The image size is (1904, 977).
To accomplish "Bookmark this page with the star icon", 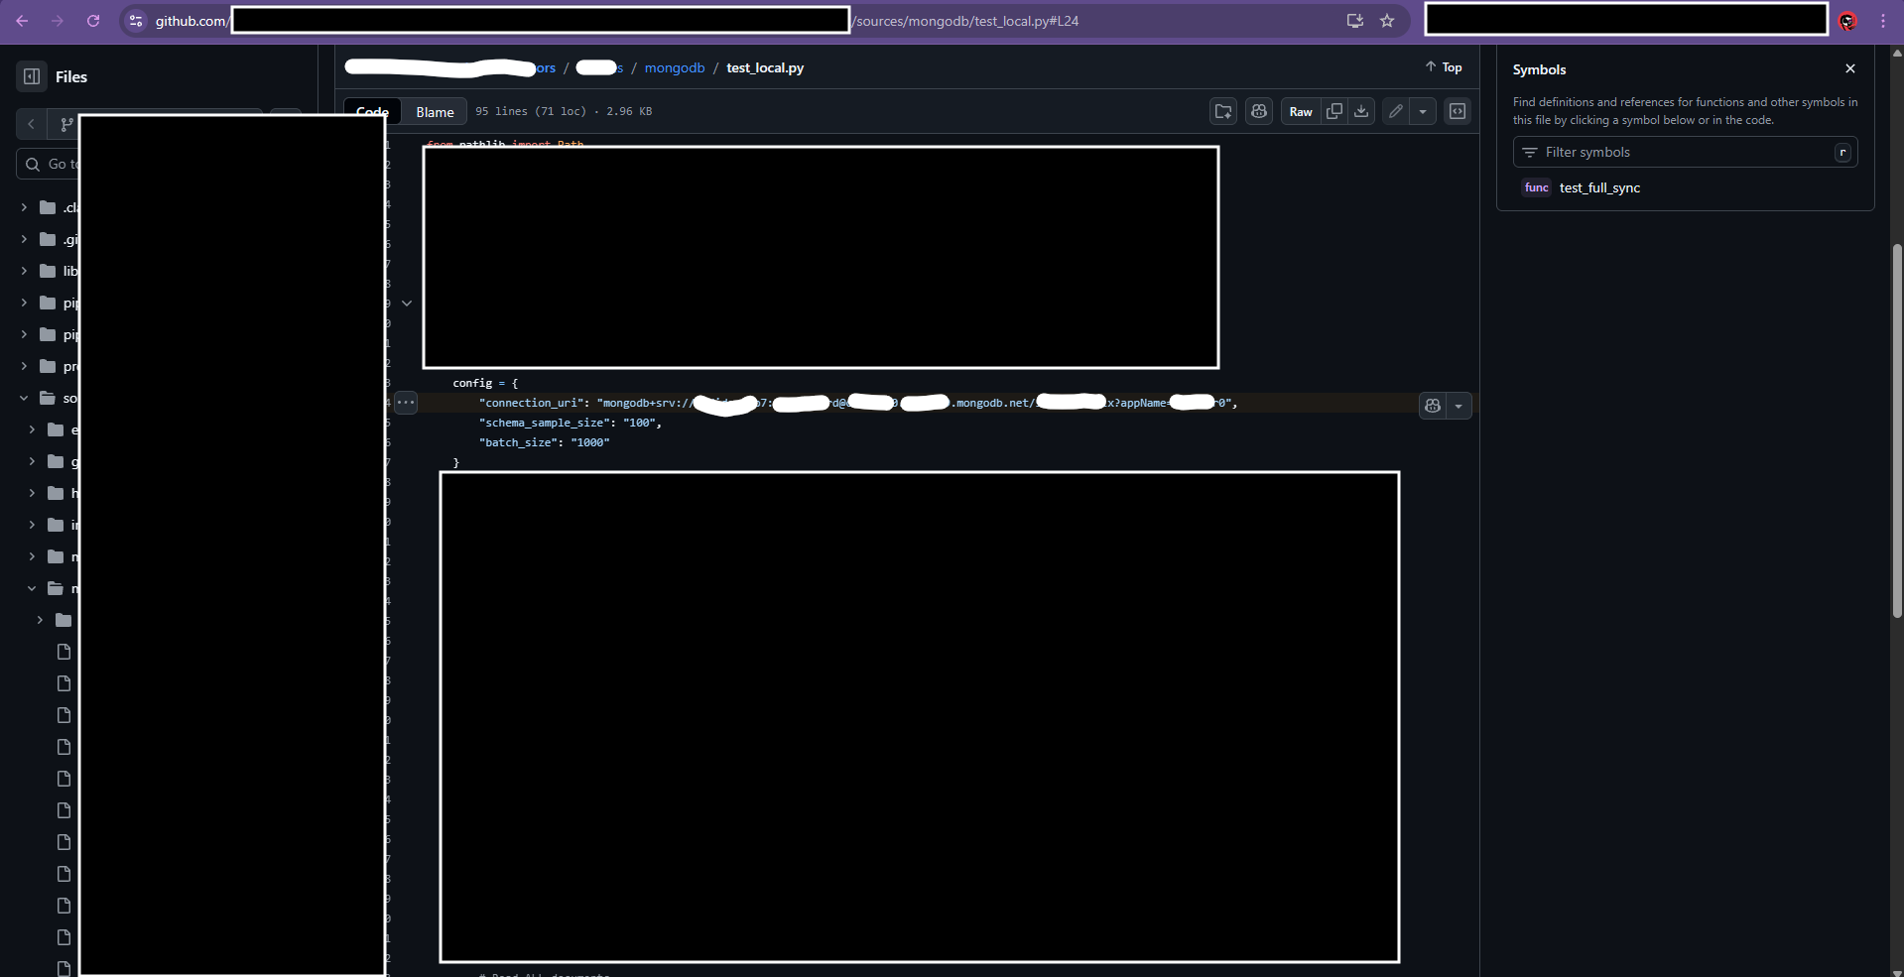I will click(1387, 21).
